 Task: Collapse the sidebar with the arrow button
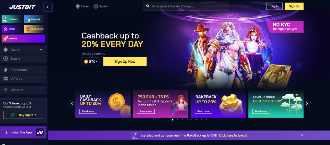click(x=48, y=7)
